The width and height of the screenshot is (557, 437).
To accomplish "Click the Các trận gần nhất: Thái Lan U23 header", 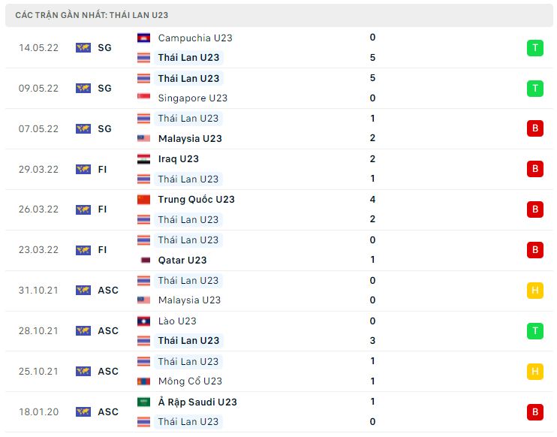I will point(92,15).
